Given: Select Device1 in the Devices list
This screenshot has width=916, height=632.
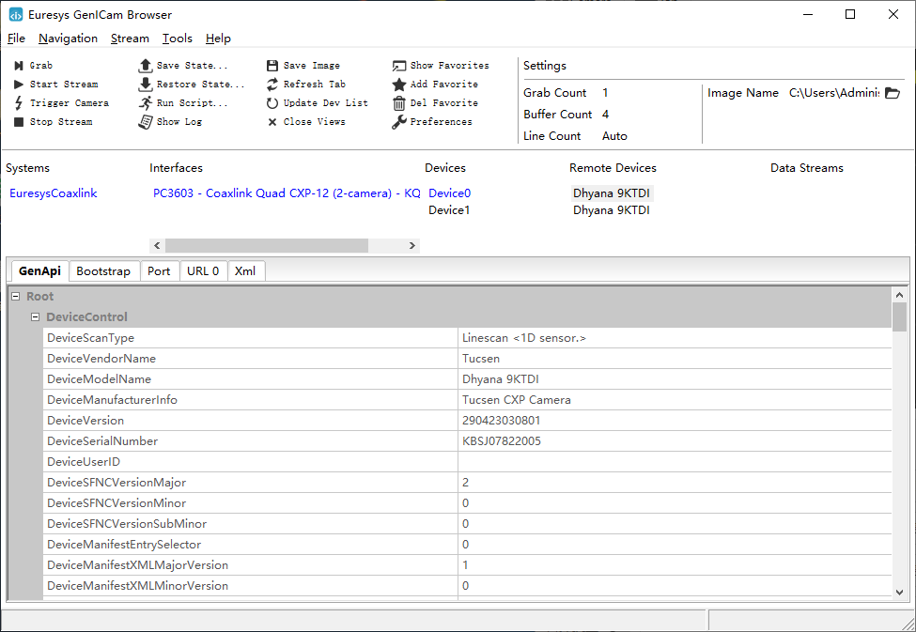Looking at the screenshot, I should (x=449, y=210).
